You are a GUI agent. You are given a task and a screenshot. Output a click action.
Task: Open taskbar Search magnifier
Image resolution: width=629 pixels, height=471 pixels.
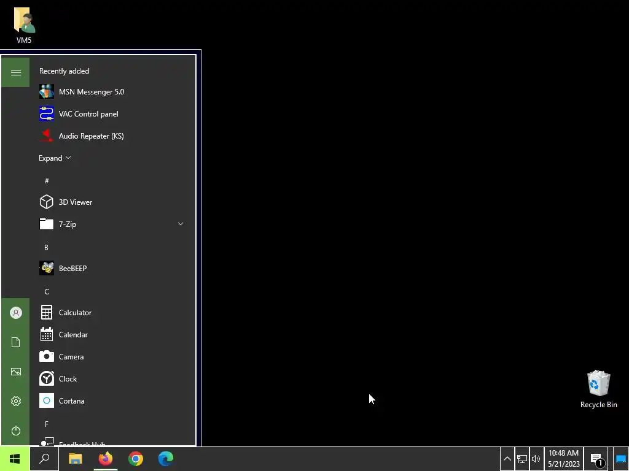tap(44, 459)
